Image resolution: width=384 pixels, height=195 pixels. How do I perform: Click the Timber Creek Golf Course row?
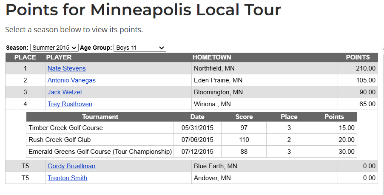click(65, 128)
